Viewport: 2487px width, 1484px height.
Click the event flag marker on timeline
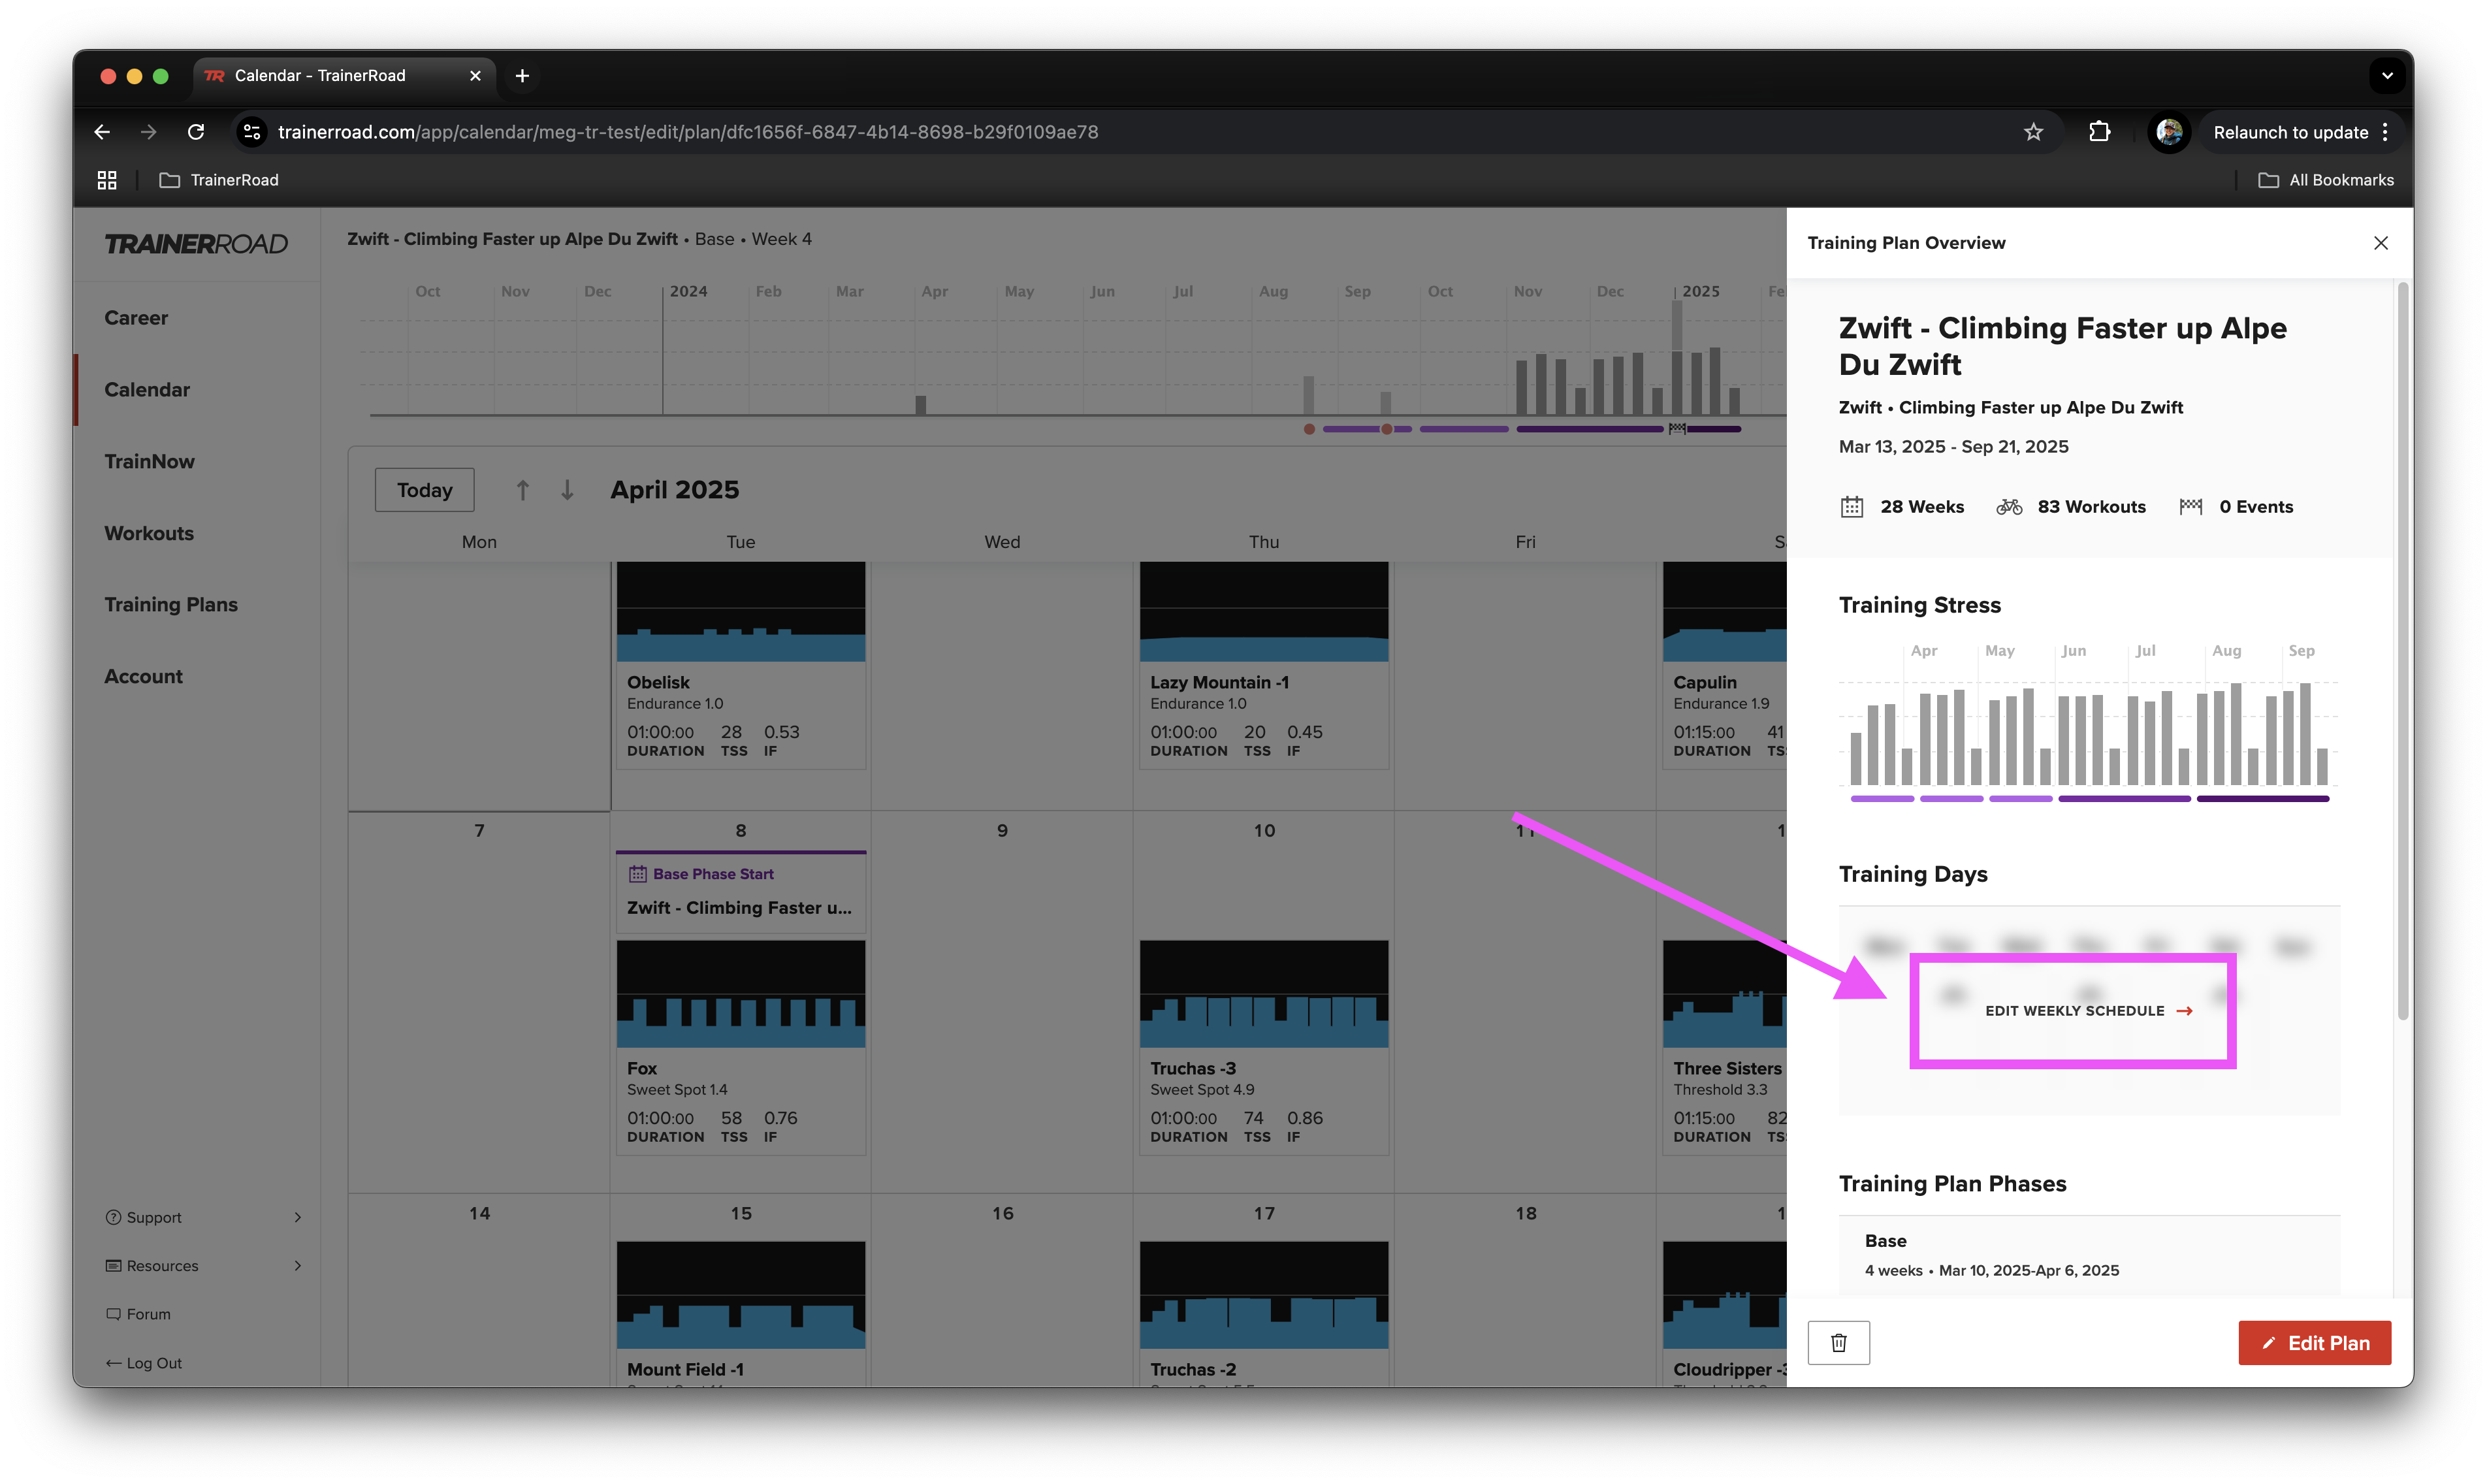tap(1677, 429)
